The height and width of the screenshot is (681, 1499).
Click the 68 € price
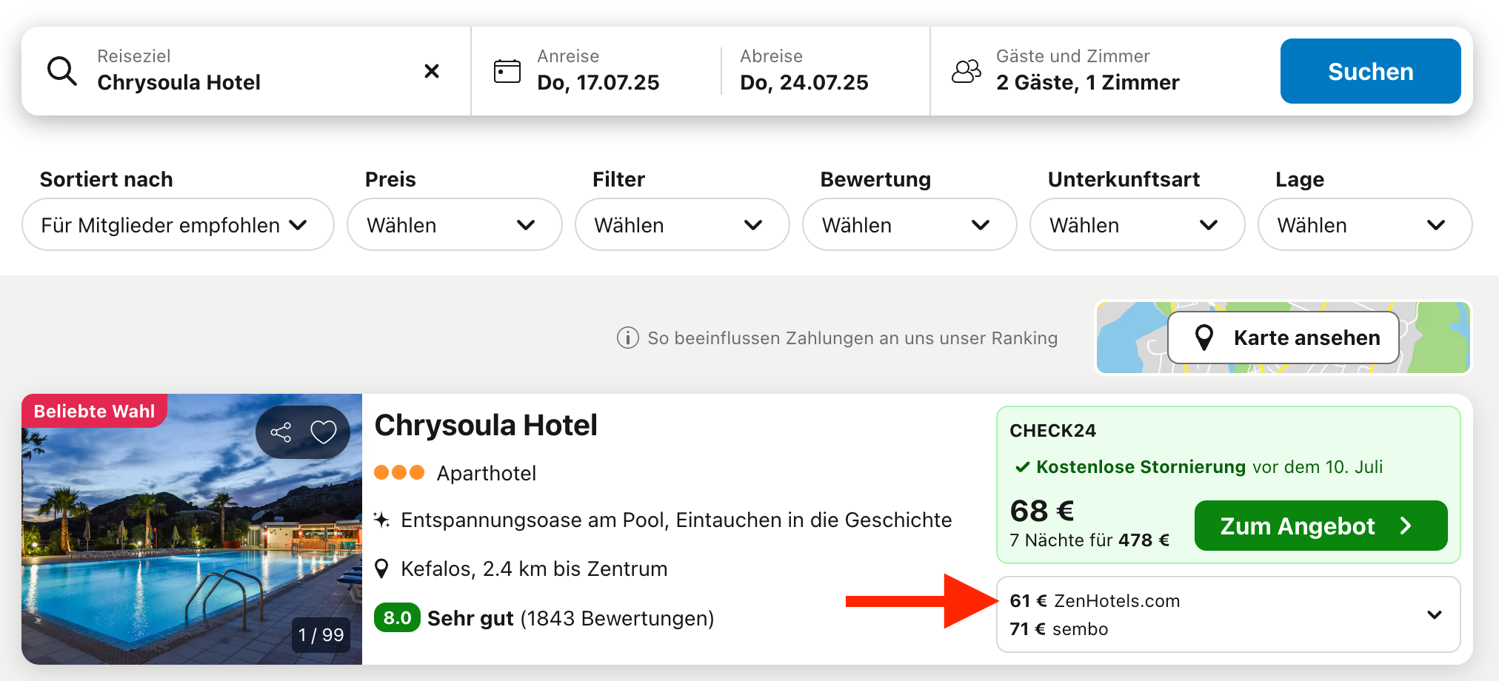coord(1042,510)
